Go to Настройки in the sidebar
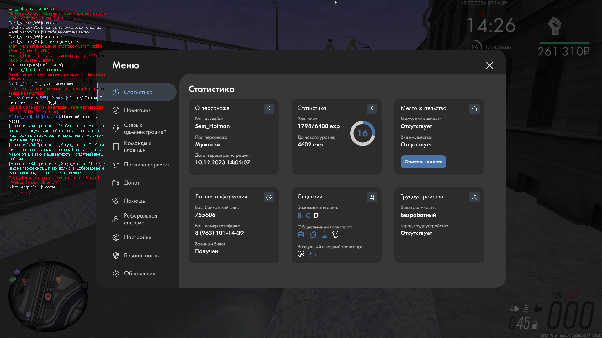Image resolution: width=602 pixels, height=338 pixels. pyautogui.click(x=138, y=237)
